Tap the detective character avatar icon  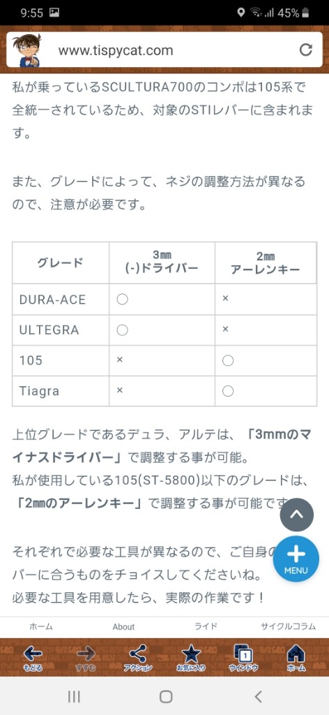[x=26, y=50]
